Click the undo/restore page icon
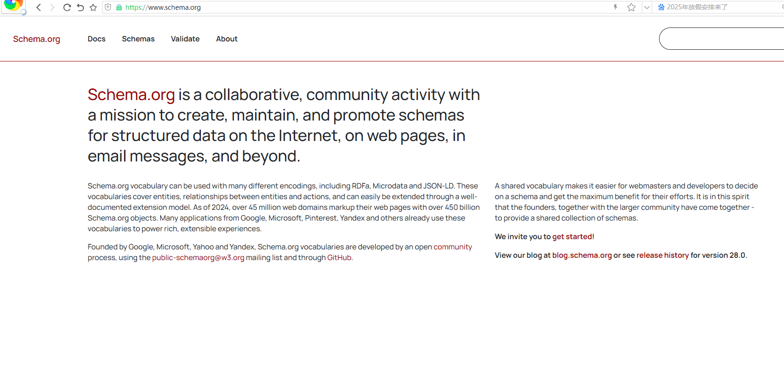The image size is (784, 369). (80, 7)
